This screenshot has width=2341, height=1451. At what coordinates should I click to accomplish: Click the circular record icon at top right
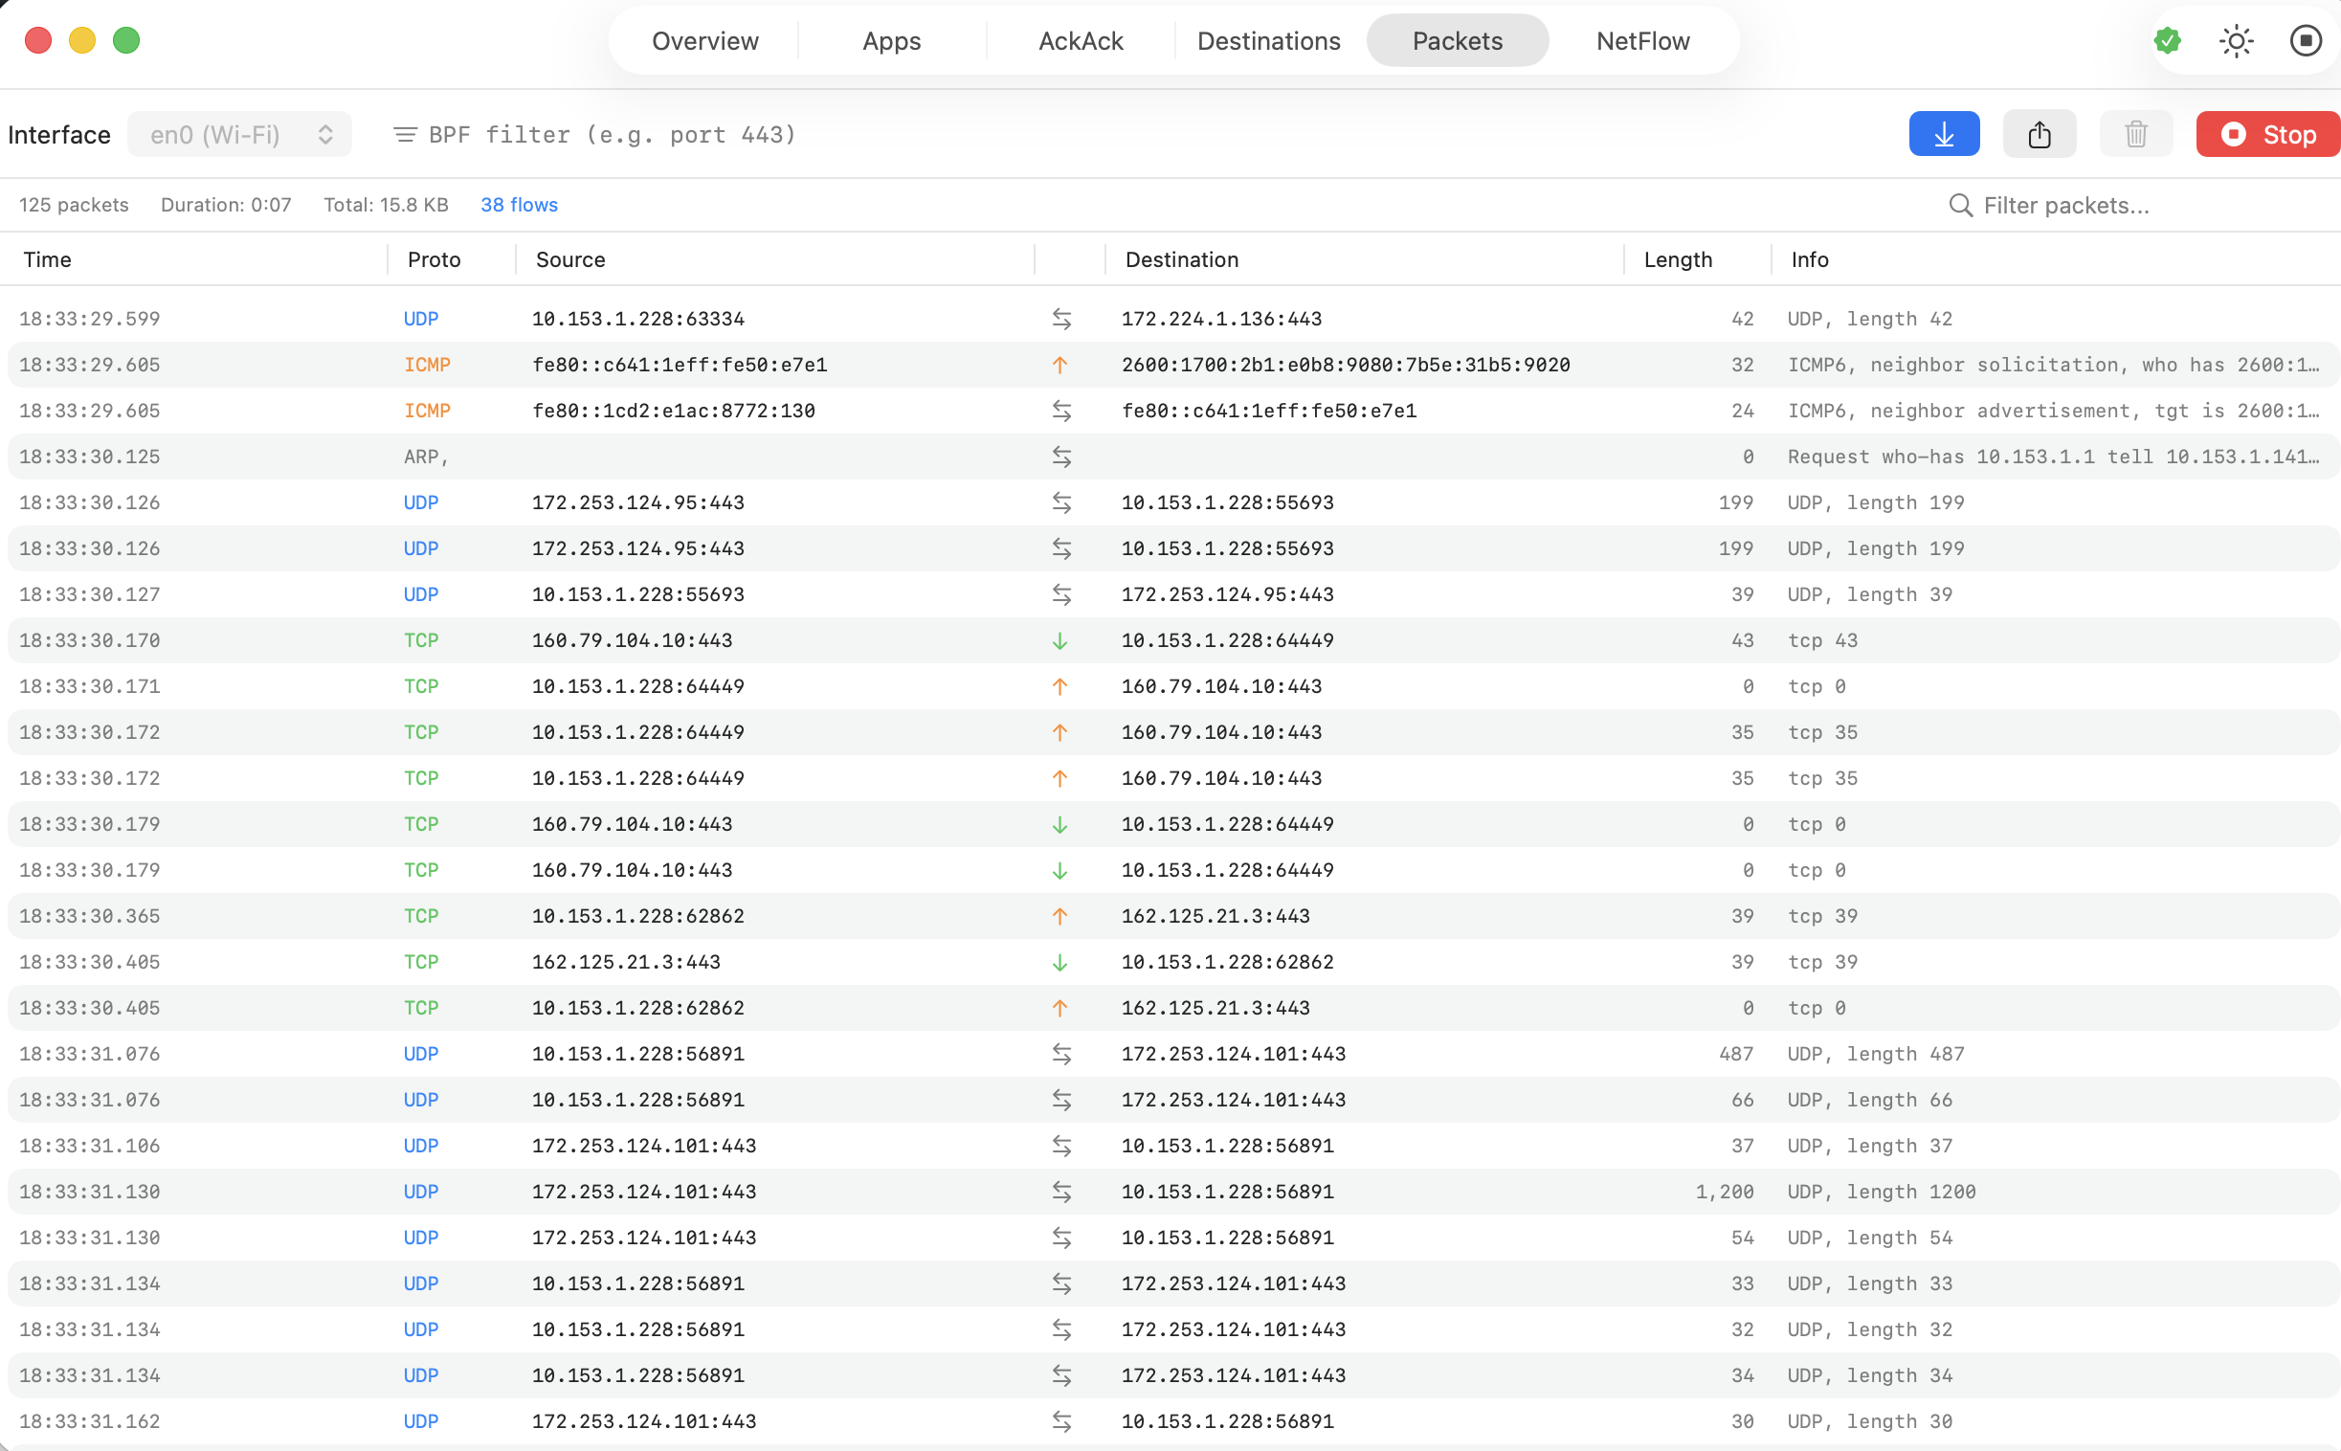pyautogui.click(x=2306, y=40)
